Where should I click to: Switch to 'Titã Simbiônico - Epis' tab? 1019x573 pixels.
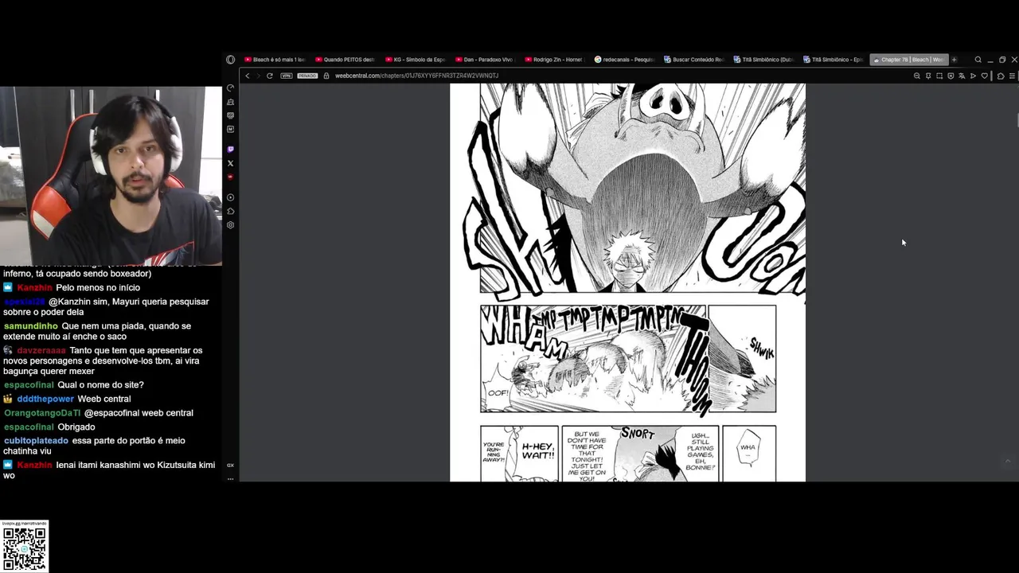834,60
